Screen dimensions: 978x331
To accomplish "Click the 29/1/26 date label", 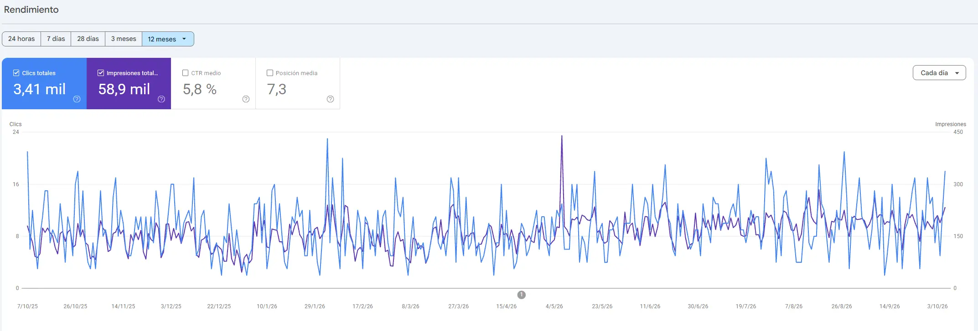I will coord(315,306).
